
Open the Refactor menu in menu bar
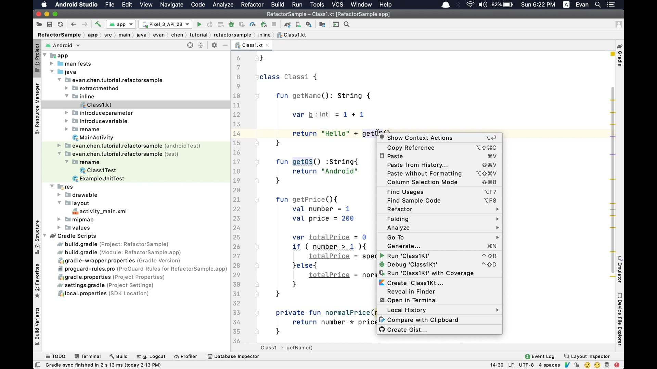(252, 4)
